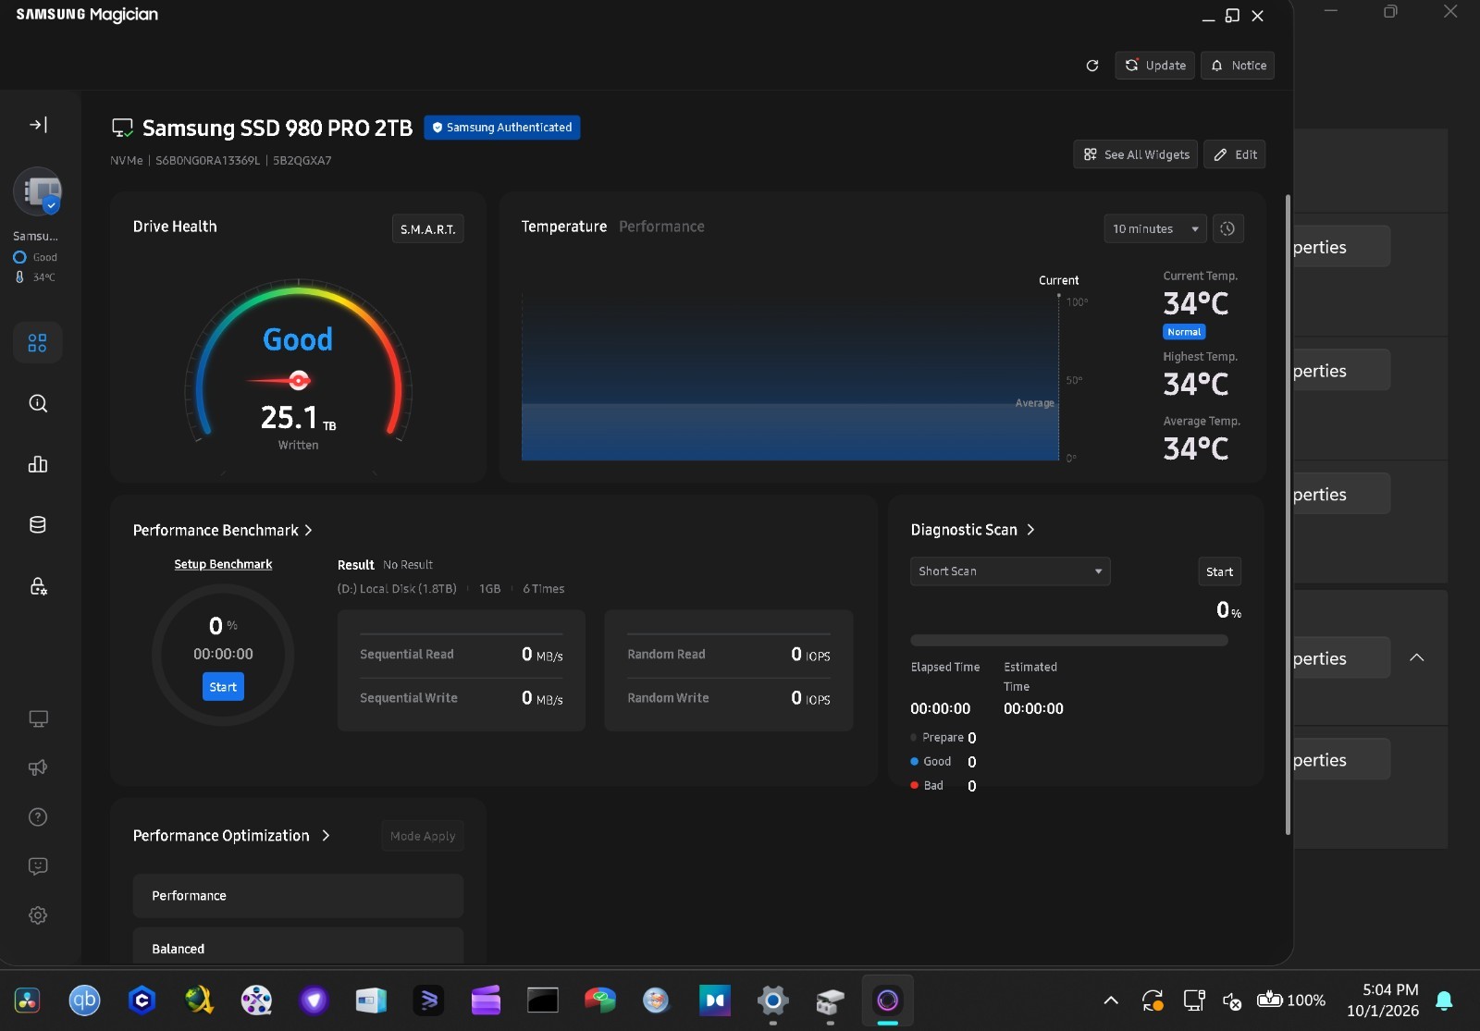This screenshot has width=1480, height=1031.
Task: Click the Samsung Authenticated badge
Action: tap(502, 128)
